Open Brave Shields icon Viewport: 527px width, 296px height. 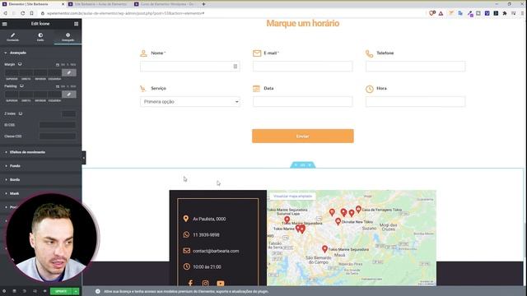[x=431, y=13]
